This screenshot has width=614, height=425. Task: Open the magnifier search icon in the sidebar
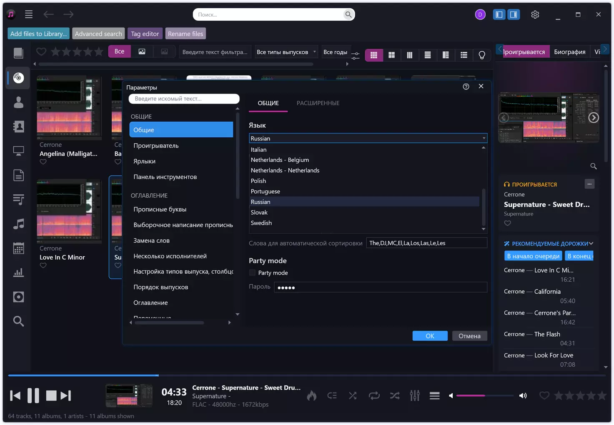pos(18,321)
